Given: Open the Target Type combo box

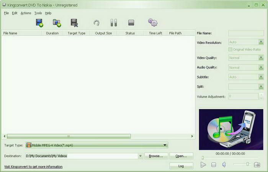Looking at the screenshot, I should pos(97,145).
